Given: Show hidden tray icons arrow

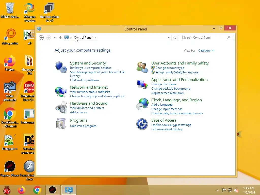Looking at the screenshot, I should pos(218,190).
